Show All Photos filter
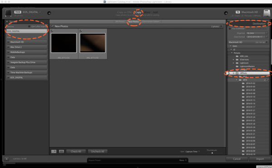Image resolution: width=272 pixels, height=168 pixels. [120, 22]
